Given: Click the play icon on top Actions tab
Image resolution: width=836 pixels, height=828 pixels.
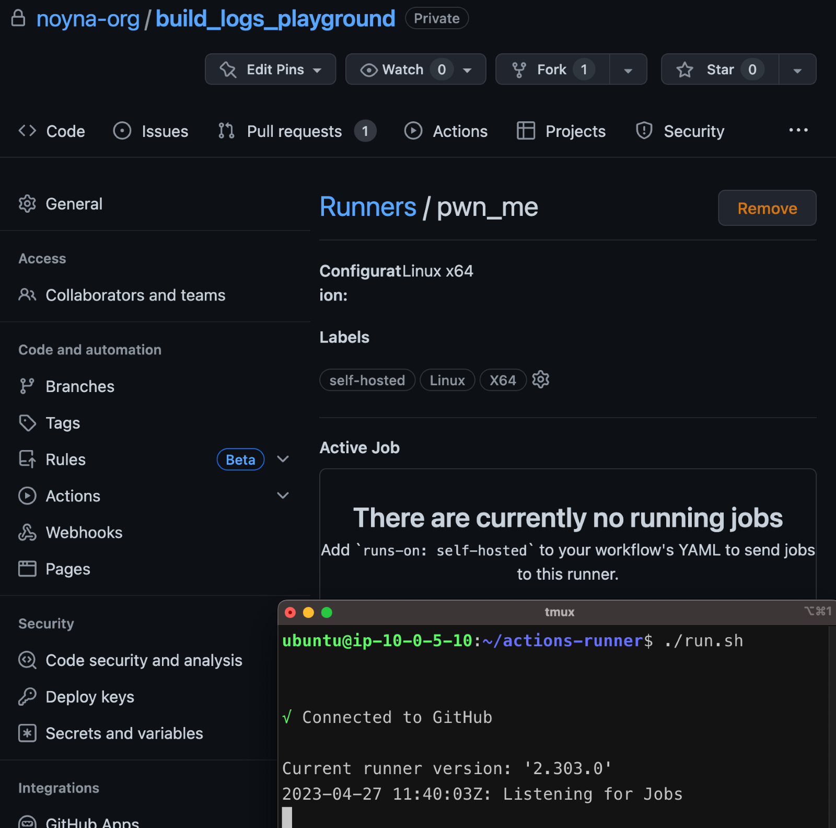Looking at the screenshot, I should 413,130.
